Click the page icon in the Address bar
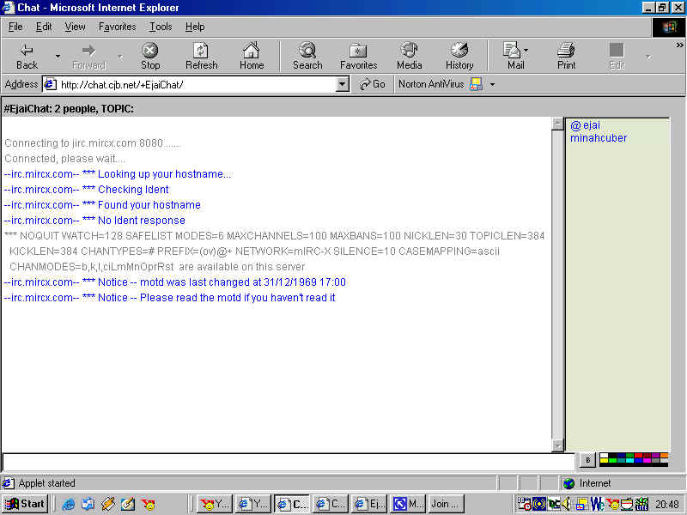This screenshot has width=687, height=515. coord(51,84)
